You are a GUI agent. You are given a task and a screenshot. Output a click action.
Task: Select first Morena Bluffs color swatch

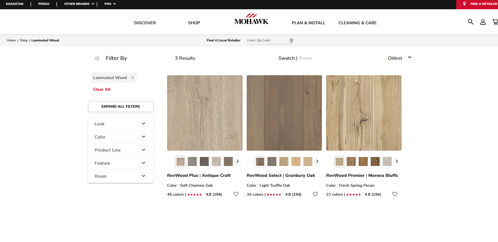click(x=339, y=161)
